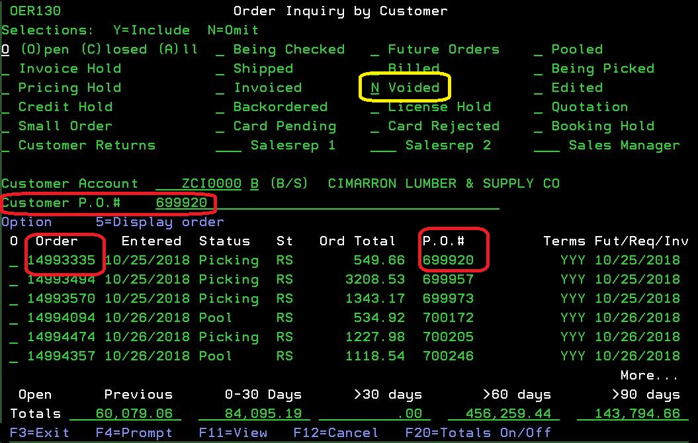Click the Salesrep 1 entry field

228,145
